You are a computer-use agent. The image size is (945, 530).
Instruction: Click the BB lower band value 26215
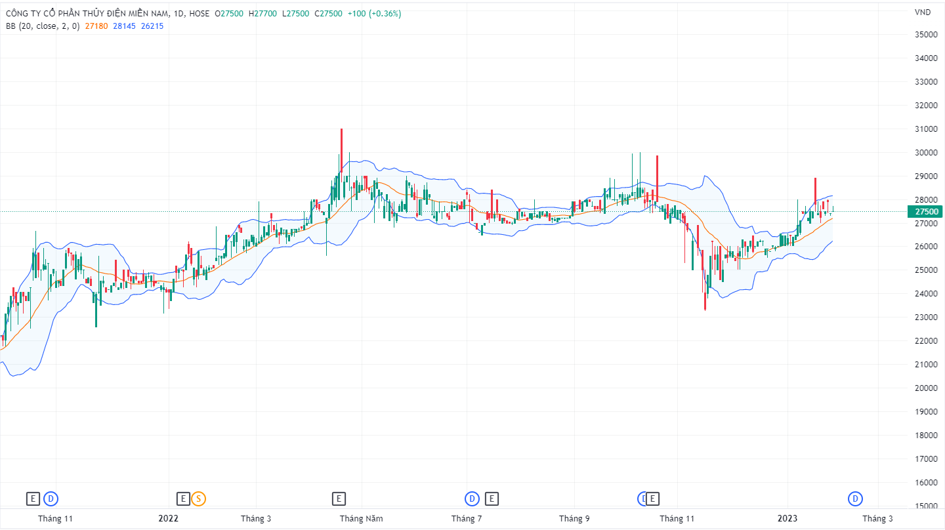coord(152,26)
